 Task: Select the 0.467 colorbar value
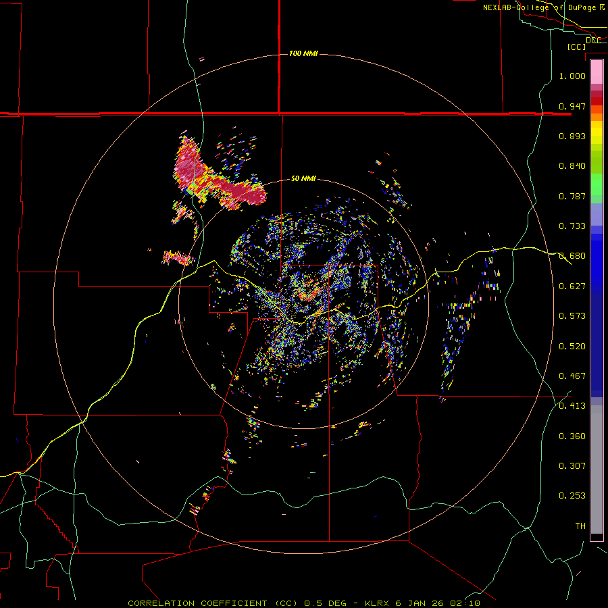click(572, 376)
